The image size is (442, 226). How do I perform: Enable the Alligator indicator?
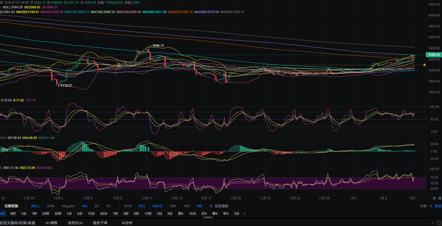68,206
